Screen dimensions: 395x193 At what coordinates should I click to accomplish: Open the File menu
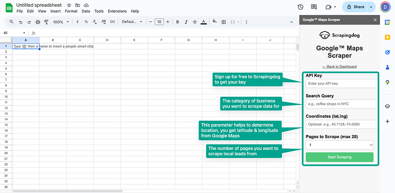pos(20,11)
